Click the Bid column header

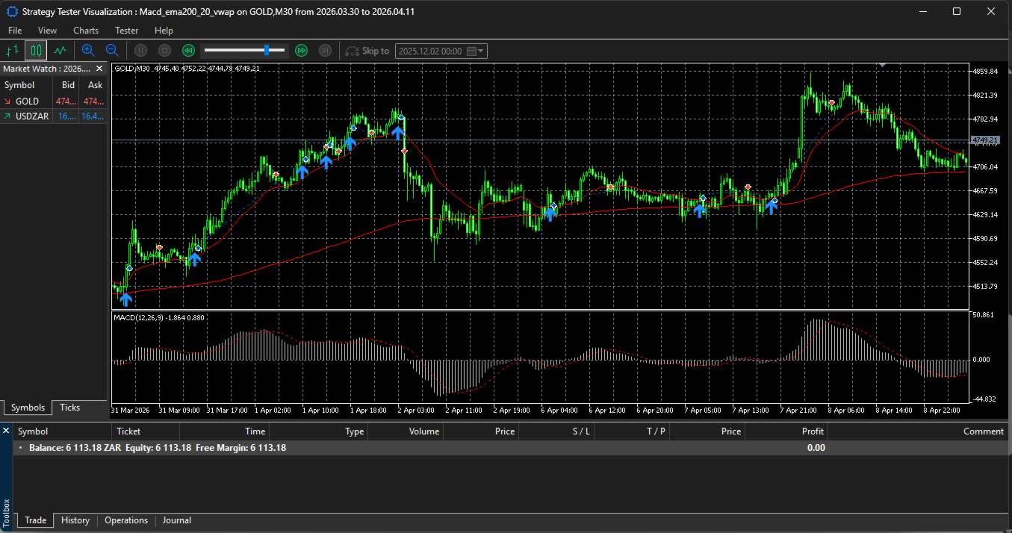point(68,85)
